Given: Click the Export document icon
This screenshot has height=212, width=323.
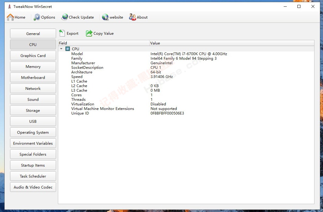Looking at the screenshot, I should tap(62, 33).
